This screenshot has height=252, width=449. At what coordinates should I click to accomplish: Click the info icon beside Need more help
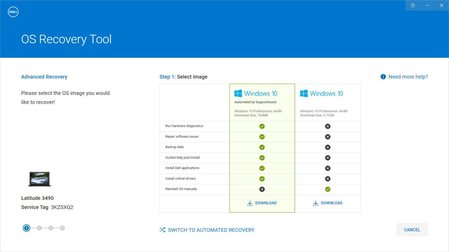(383, 77)
